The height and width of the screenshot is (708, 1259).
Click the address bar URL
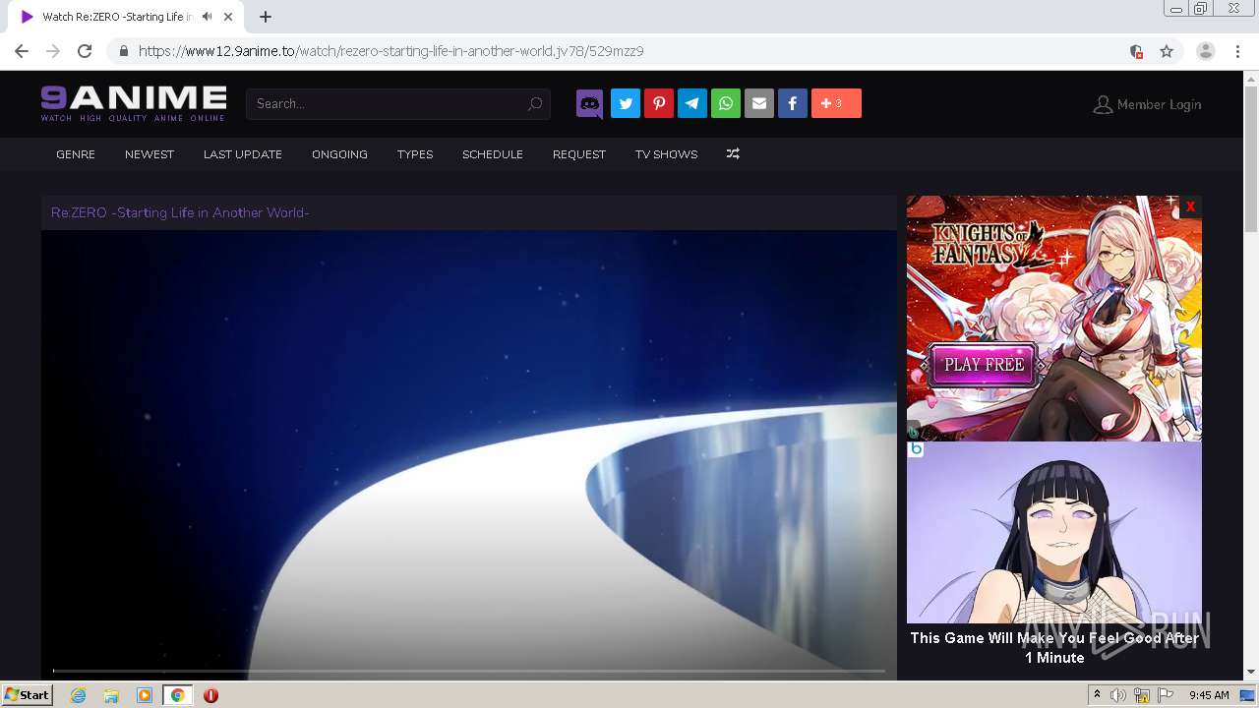391,51
